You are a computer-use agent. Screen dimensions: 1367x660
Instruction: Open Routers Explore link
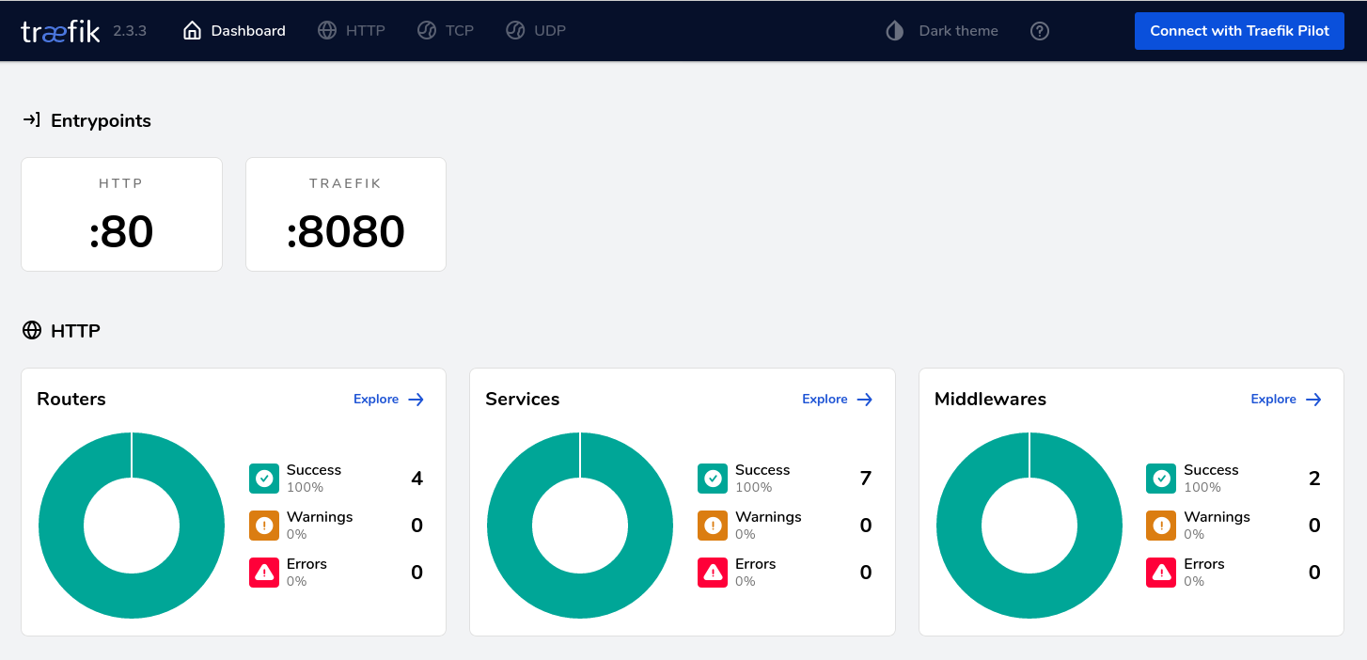click(389, 400)
